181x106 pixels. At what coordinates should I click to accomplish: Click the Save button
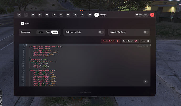click(x=145, y=41)
